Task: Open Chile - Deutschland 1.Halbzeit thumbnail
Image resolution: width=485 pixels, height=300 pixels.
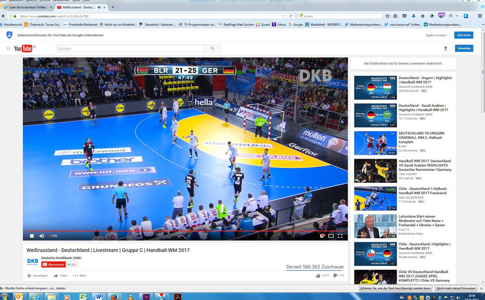Action: (x=375, y=199)
